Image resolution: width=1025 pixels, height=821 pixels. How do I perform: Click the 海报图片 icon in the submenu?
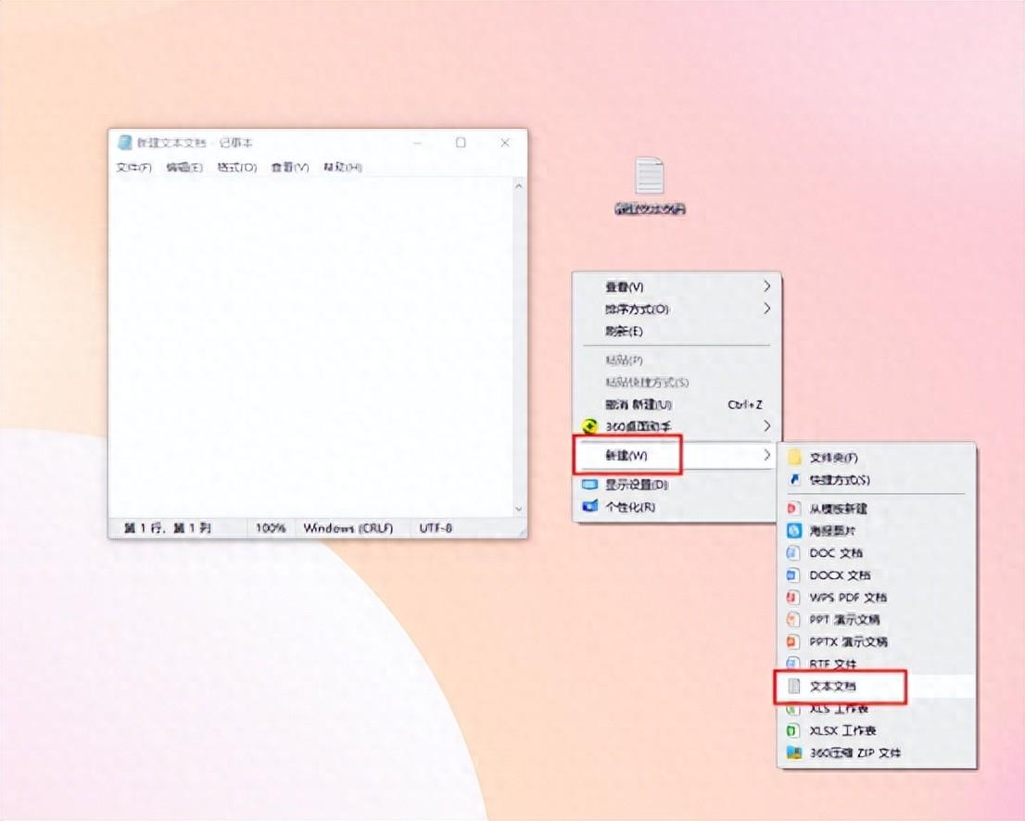click(x=793, y=531)
